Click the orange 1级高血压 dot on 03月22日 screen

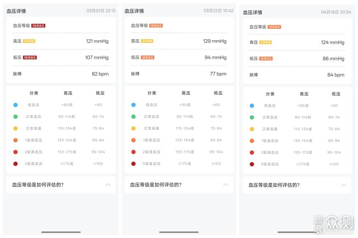coord(134,140)
